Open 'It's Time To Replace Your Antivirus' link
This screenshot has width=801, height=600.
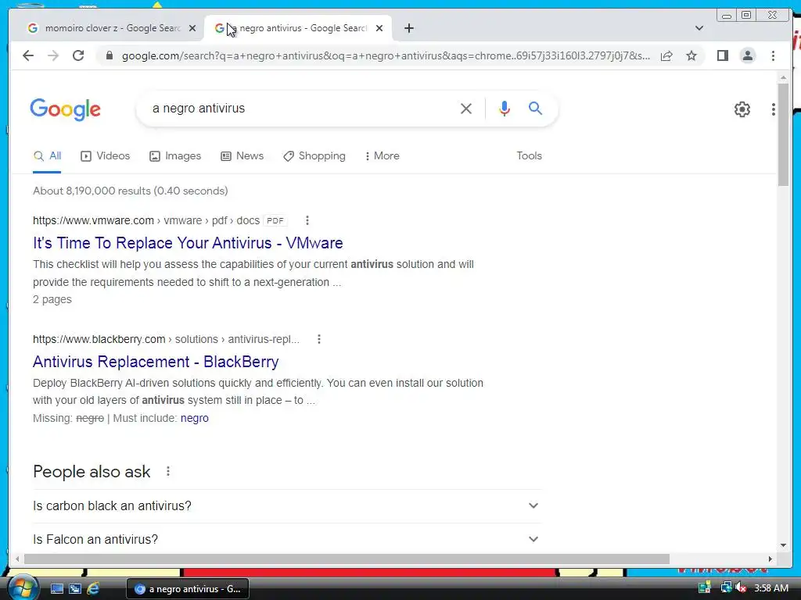click(x=188, y=244)
